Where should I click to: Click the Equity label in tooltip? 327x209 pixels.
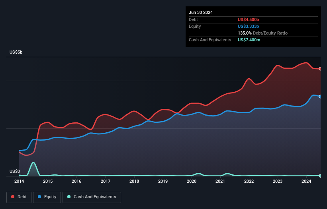(195, 26)
